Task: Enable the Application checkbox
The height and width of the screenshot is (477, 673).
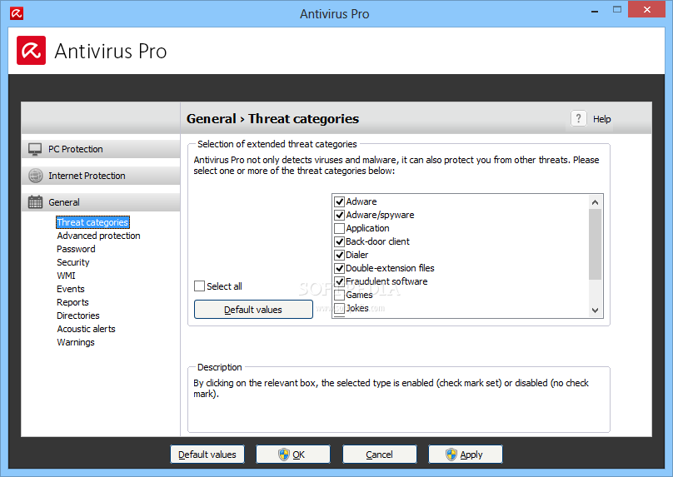Action: pos(340,228)
